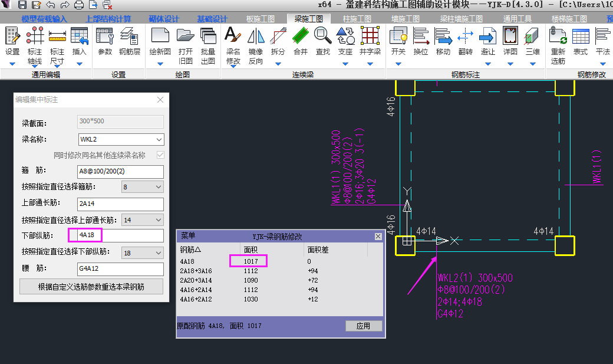Click the 根据自定义选筋参数重选本梁钢筋 button

91,287
